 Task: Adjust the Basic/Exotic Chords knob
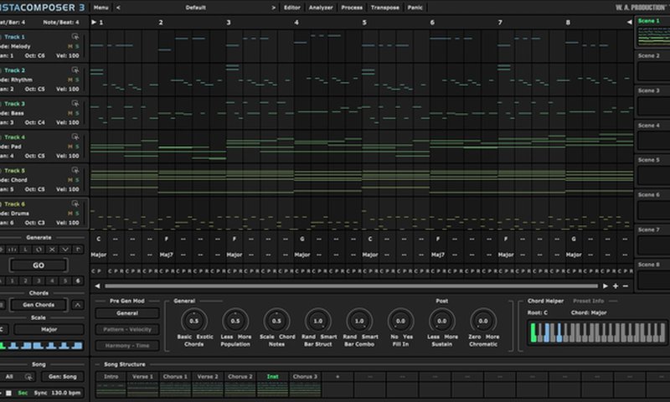click(x=193, y=321)
